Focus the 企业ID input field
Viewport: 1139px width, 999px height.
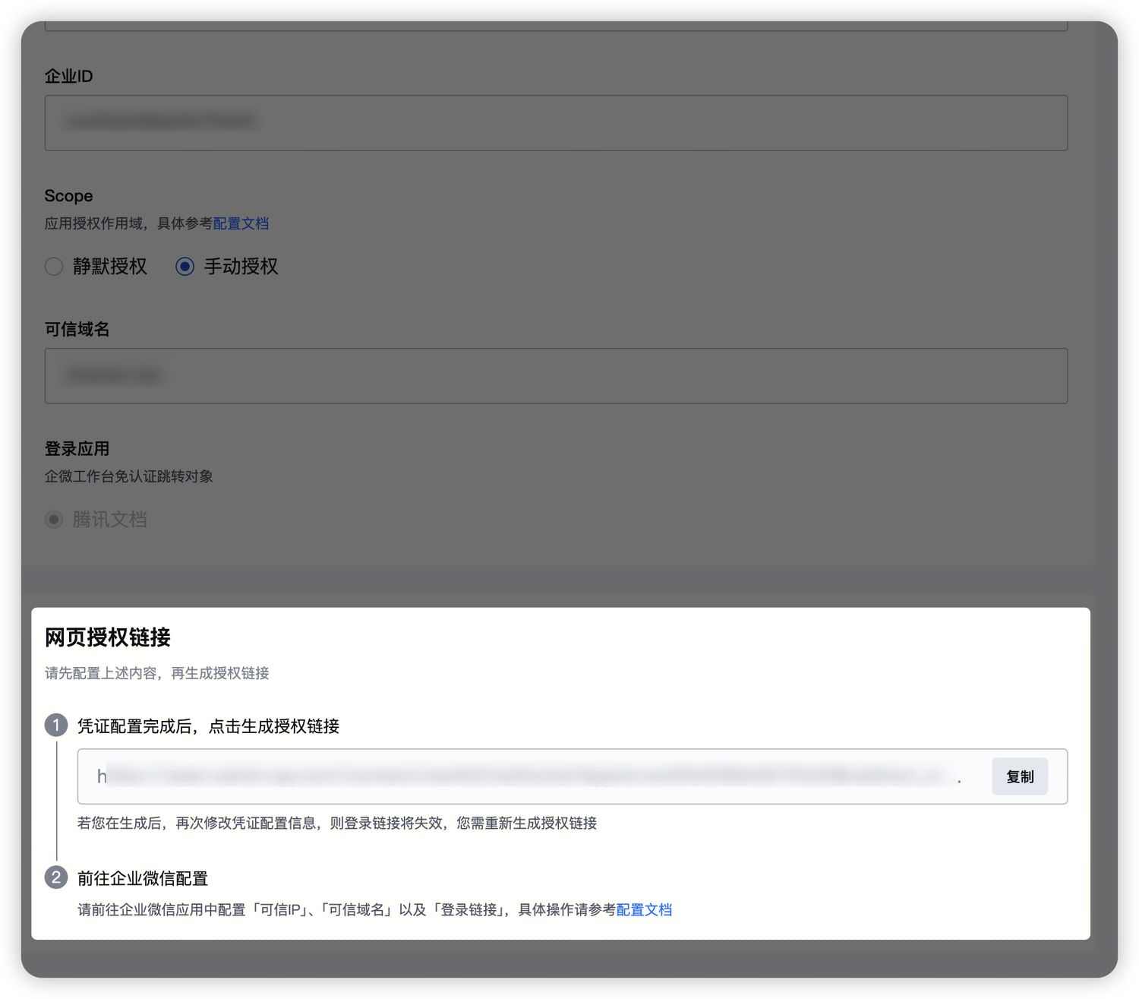556,123
